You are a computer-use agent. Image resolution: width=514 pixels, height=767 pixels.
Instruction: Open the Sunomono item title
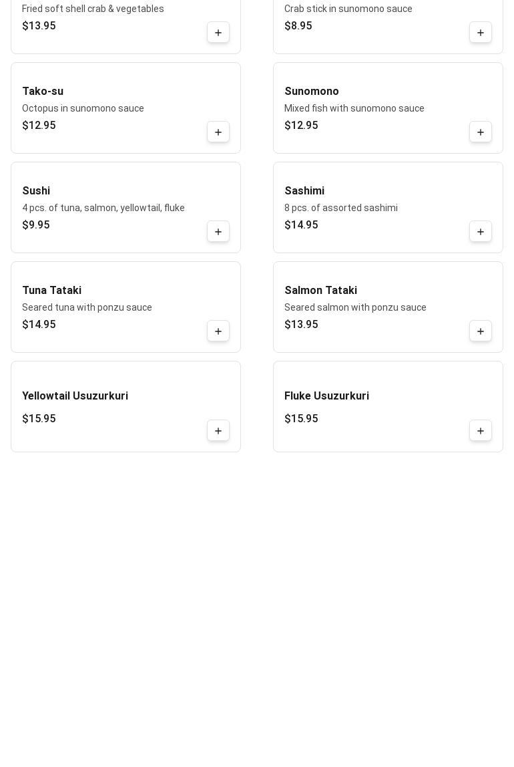pyautogui.click(x=312, y=92)
